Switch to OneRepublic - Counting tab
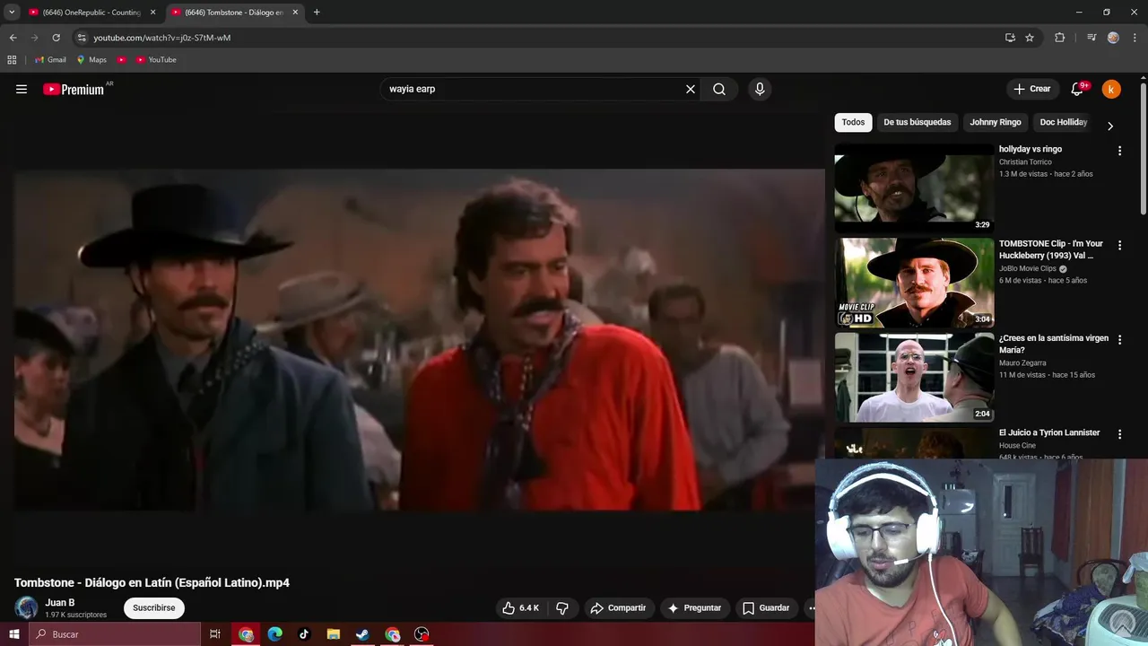Image resolution: width=1148 pixels, height=646 pixels. click(x=91, y=13)
